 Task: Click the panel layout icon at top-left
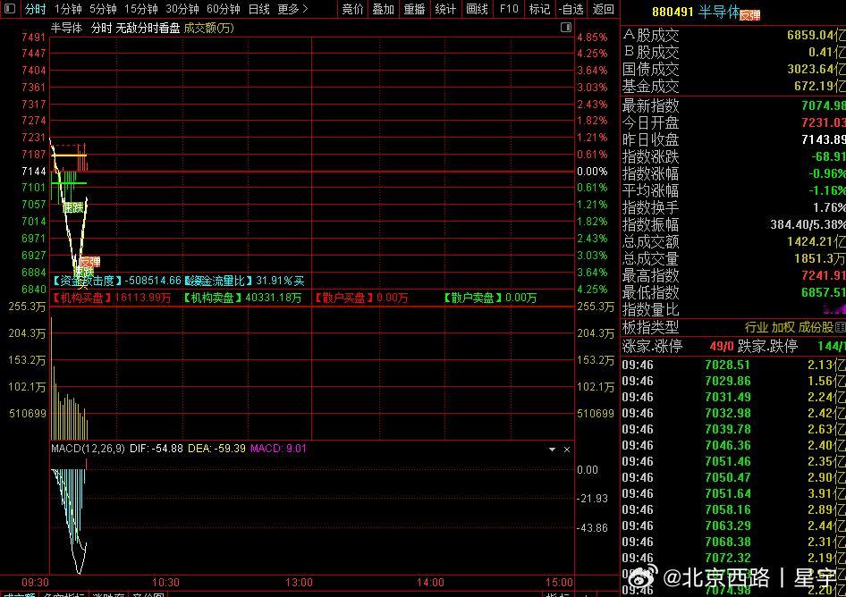click(x=10, y=9)
